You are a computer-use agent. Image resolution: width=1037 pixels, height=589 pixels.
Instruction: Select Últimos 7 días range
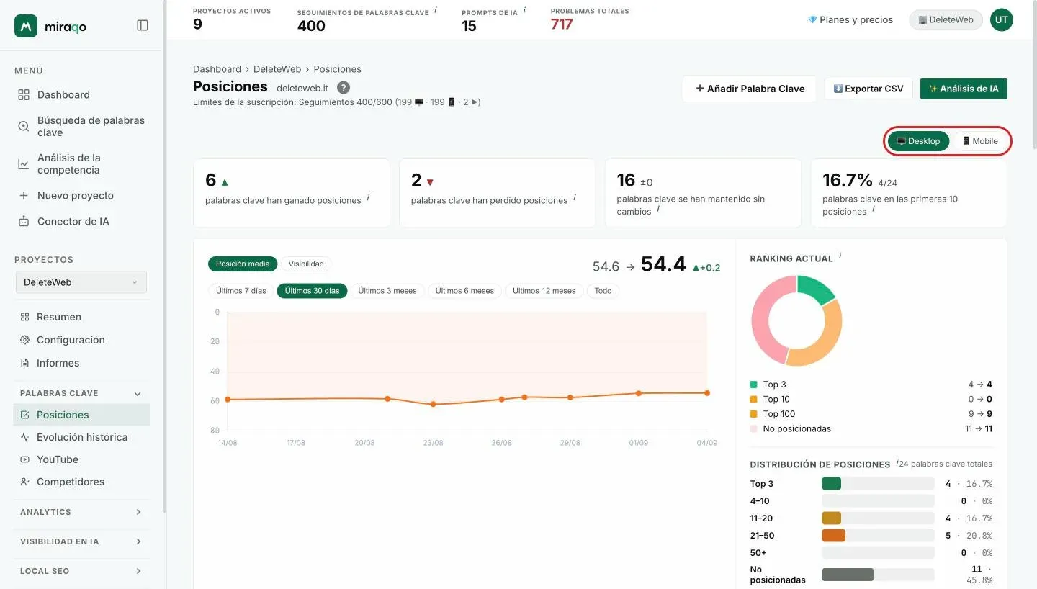pos(241,291)
